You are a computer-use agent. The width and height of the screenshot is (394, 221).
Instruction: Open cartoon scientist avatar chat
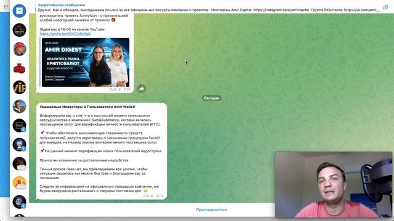(x=19, y=145)
